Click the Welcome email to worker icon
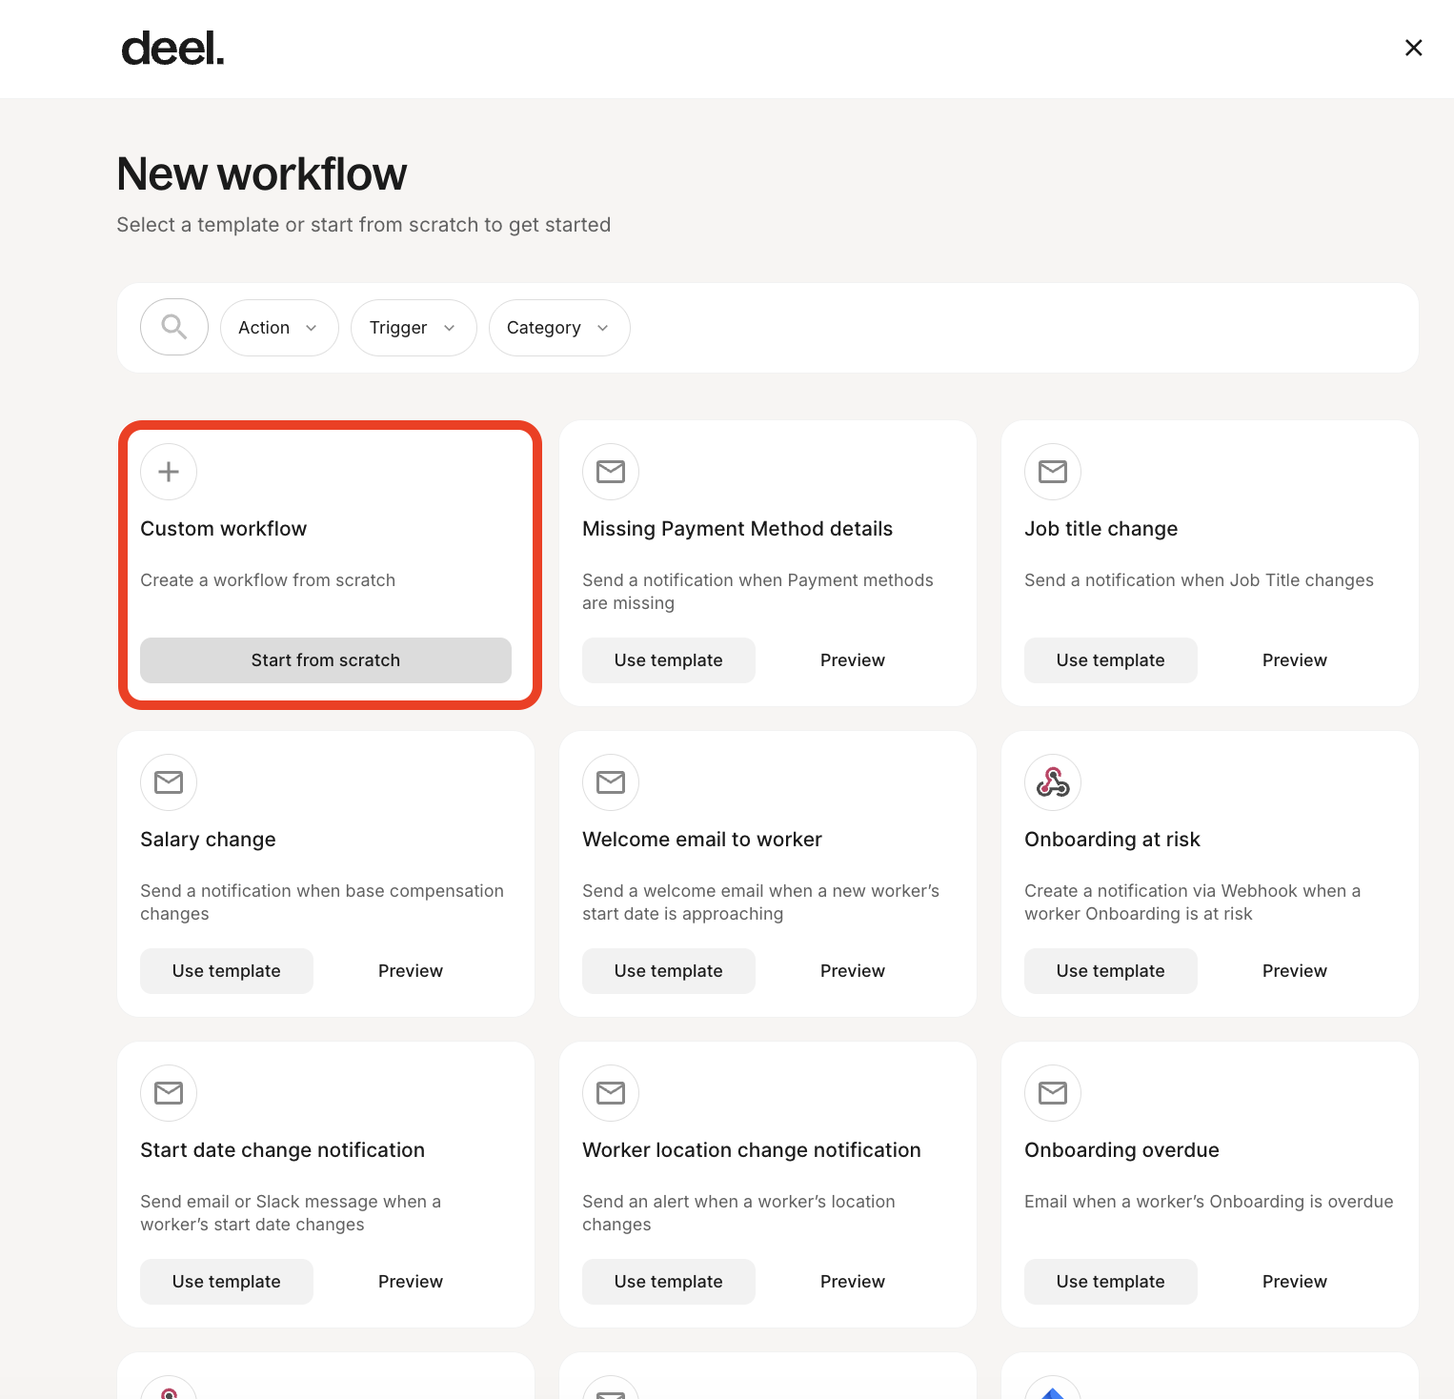This screenshot has height=1399, width=1454. pos(611,782)
